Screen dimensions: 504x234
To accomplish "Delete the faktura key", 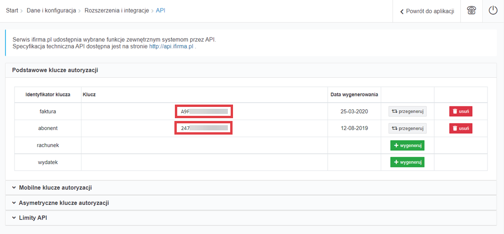I will (x=460, y=112).
